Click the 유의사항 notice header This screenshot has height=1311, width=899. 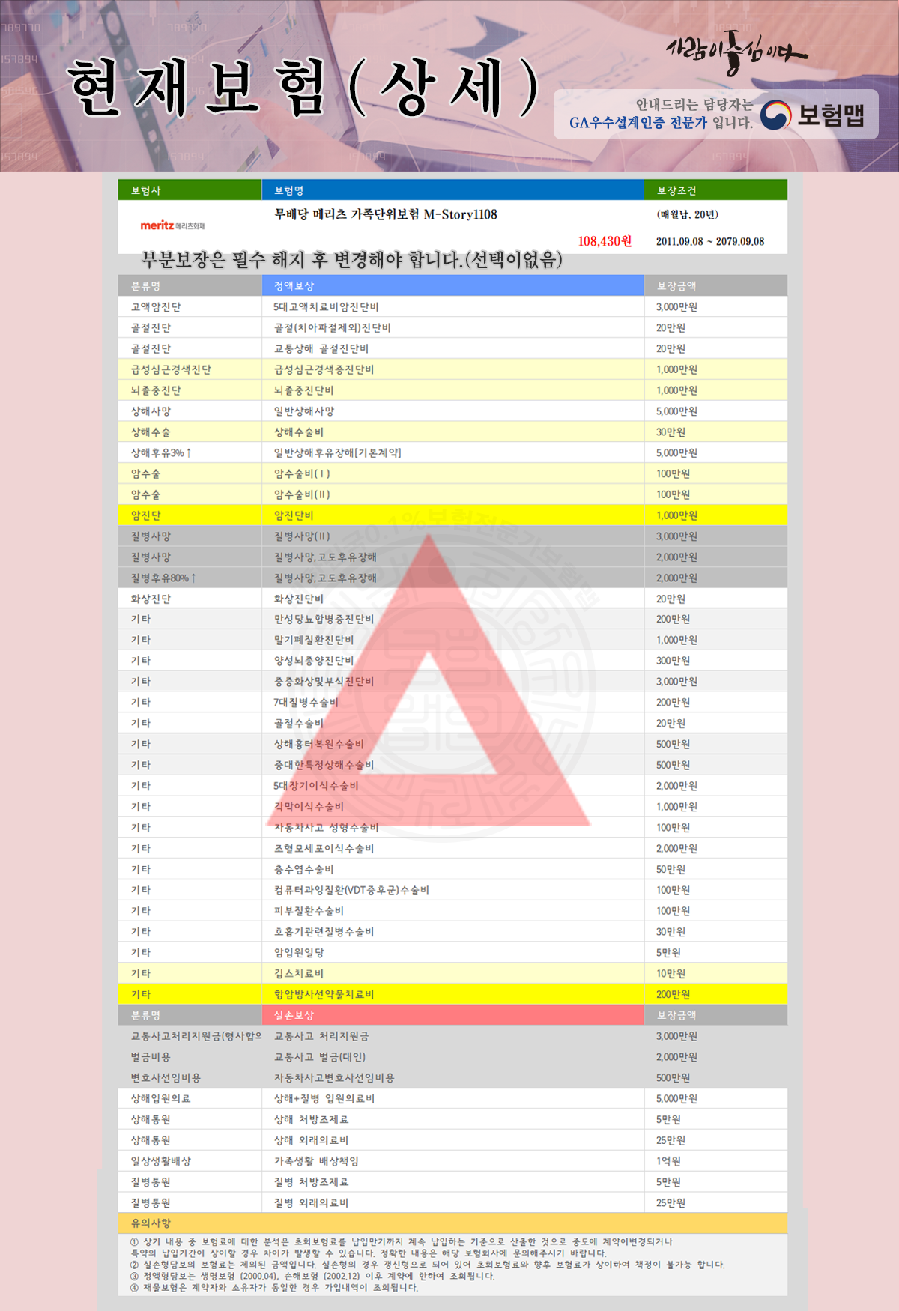click(452, 1223)
